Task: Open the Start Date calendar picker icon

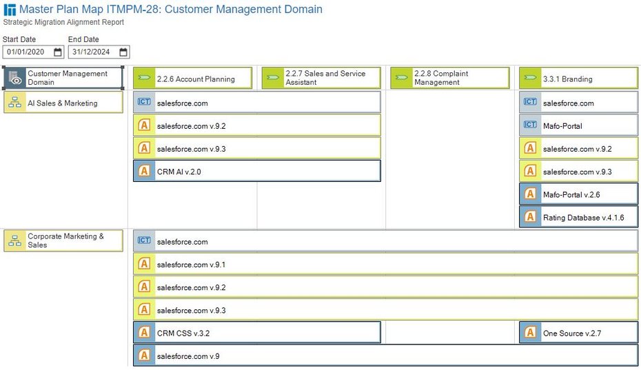Action: pyautogui.click(x=58, y=52)
